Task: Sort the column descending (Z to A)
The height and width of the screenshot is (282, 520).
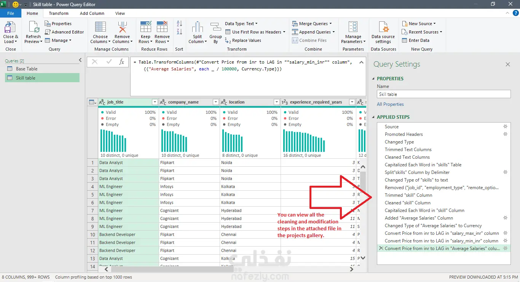Action: point(180,33)
